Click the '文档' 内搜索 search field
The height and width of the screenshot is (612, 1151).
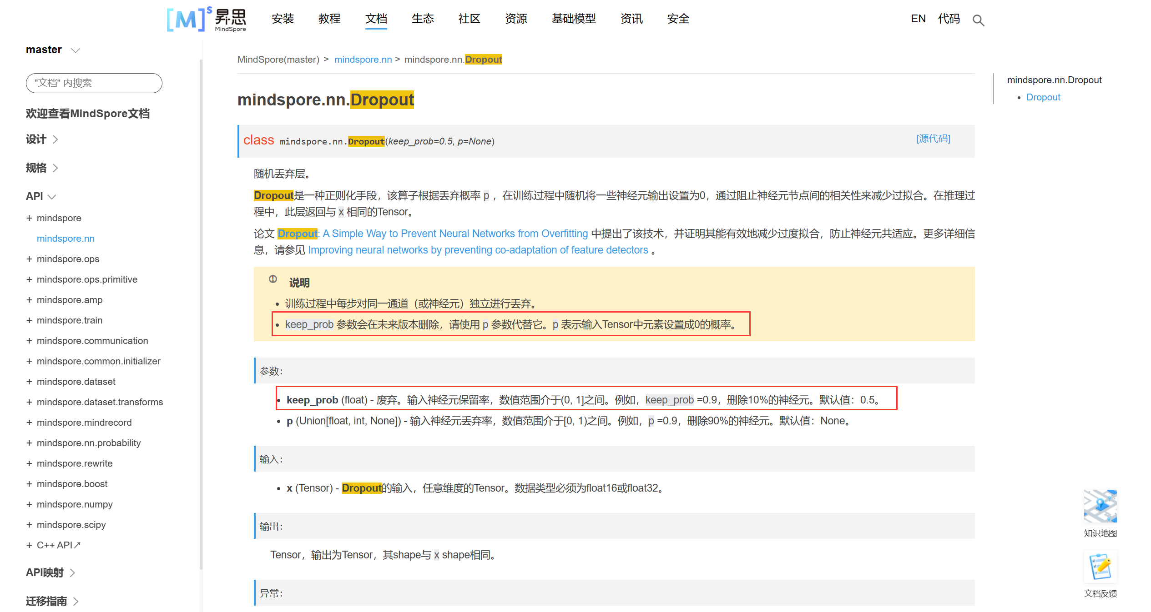click(x=94, y=83)
